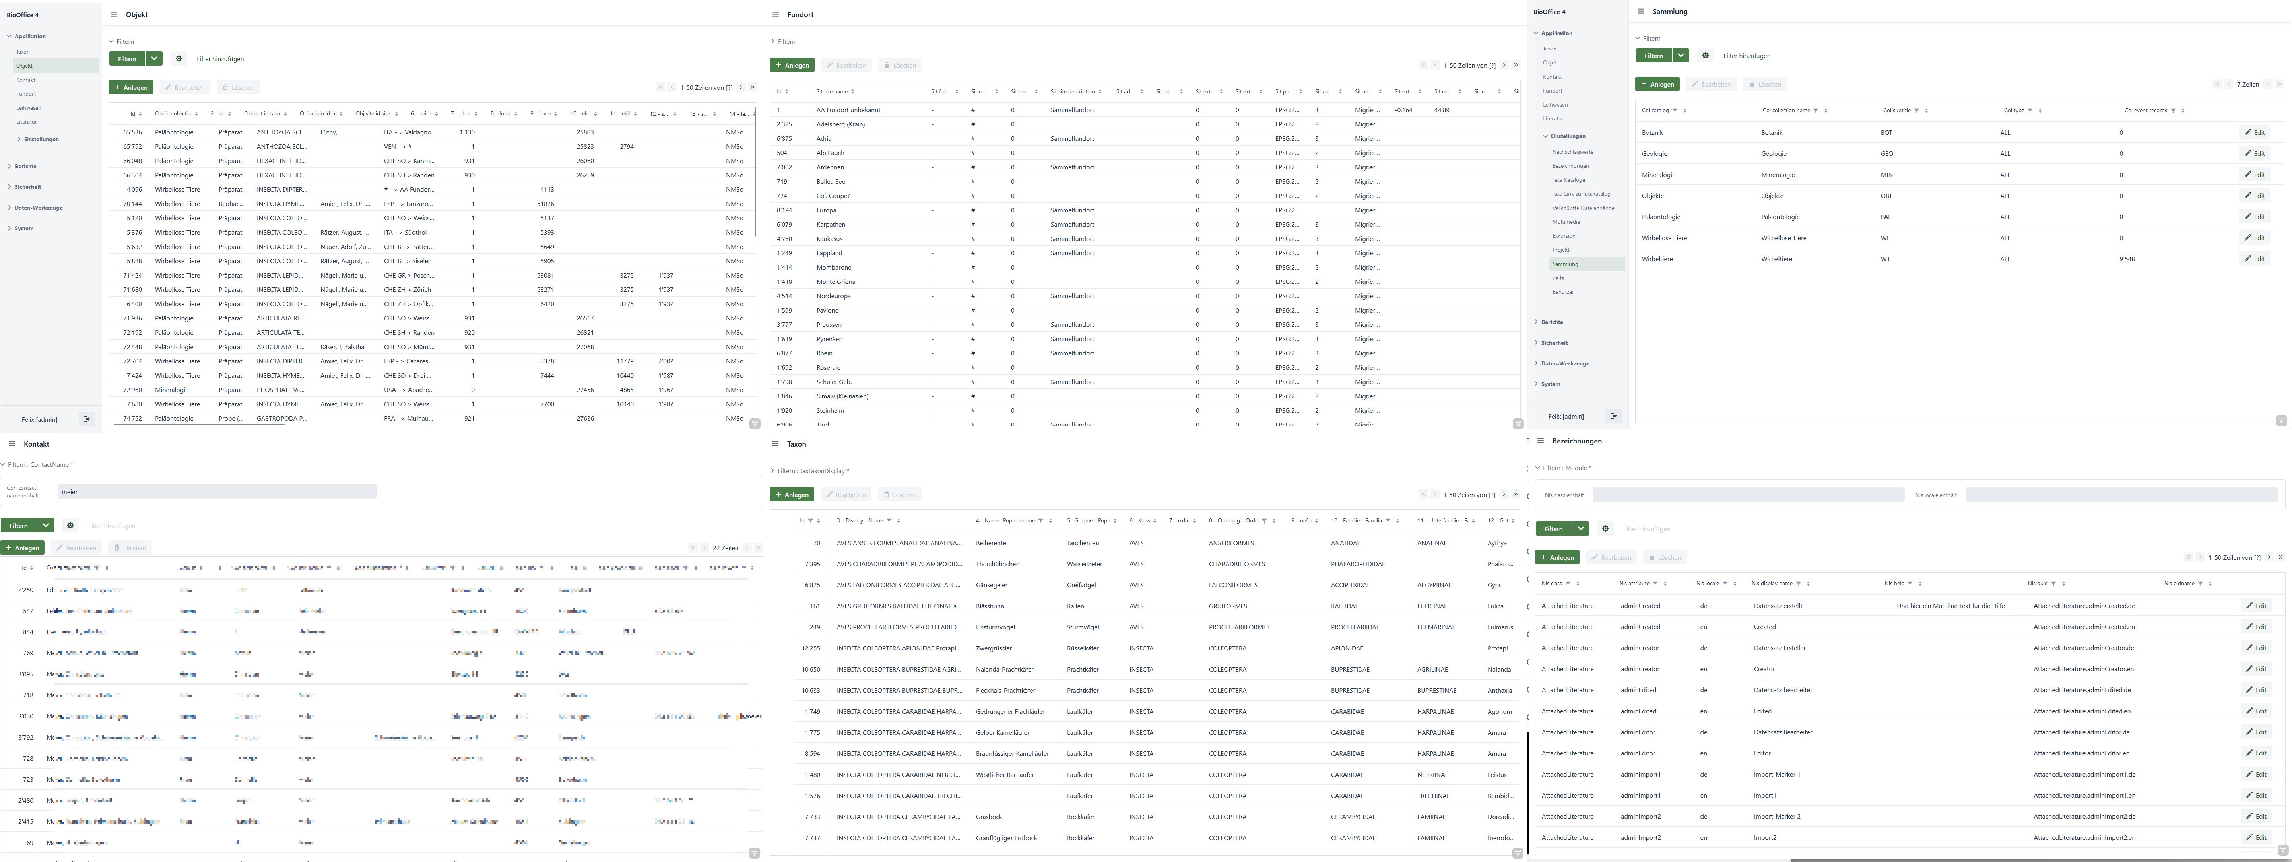Sort by the Col subtitle column arrows
This screenshot has width=2292, height=862.
[x=1926, y=110]
